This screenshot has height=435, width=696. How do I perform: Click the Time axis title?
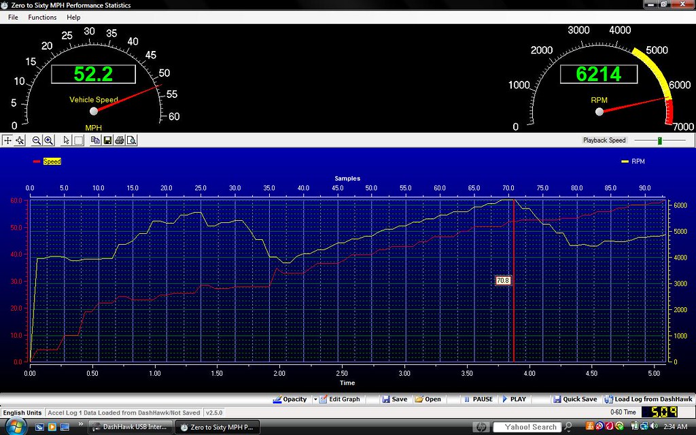point(347,383)
